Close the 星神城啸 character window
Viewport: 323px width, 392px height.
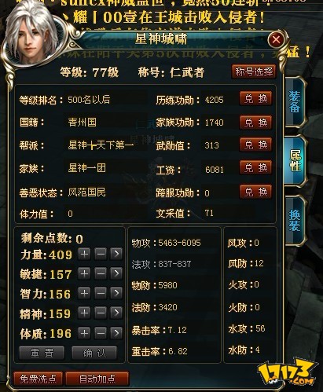click(x=276, y=40)
